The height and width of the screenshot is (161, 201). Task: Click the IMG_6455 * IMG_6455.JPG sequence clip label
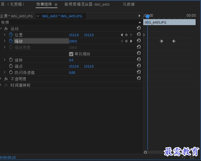(x=62, y=16)
